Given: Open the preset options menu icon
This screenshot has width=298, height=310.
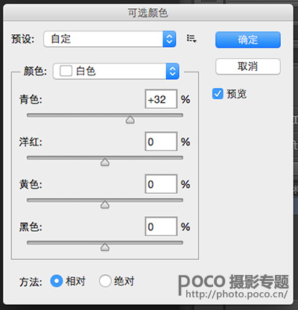Looking at the screenshot, I should pos(191,39).
